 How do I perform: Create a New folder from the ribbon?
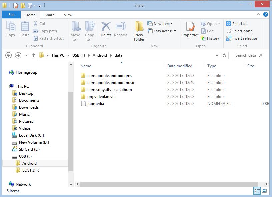coord(139,31)
